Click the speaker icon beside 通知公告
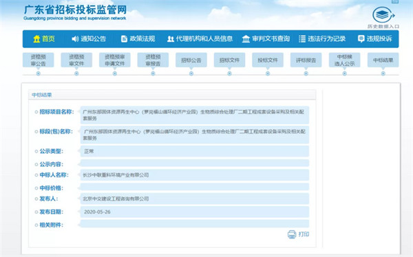 [75, 39]
